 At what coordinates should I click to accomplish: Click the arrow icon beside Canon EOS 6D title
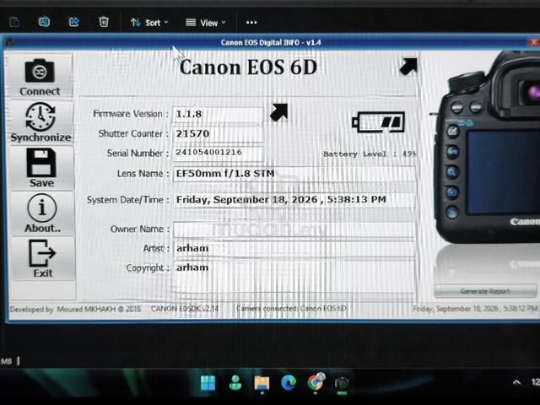[x=408, y=66]
